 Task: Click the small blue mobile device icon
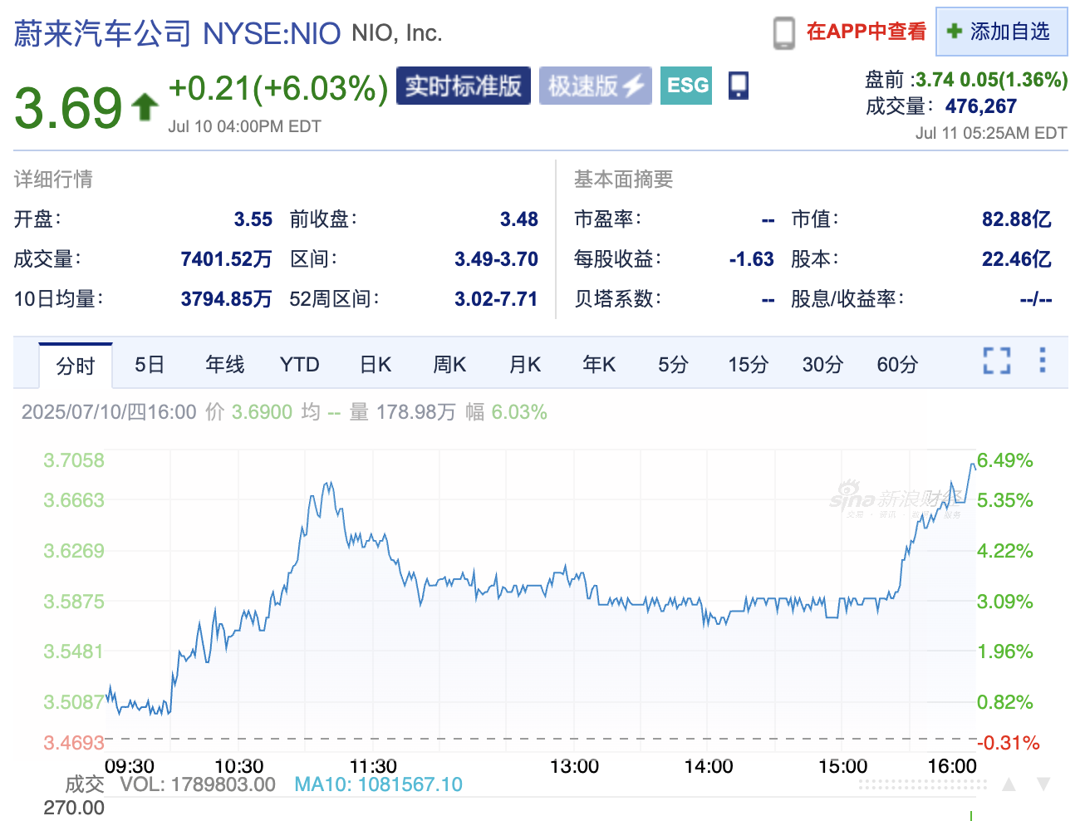pos(738,85)
